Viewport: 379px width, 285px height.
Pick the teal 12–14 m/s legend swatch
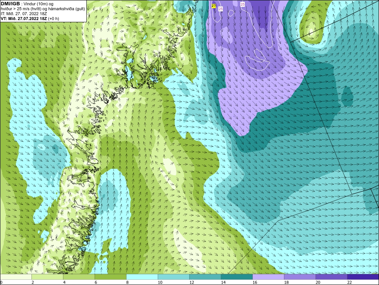point(205,277)
